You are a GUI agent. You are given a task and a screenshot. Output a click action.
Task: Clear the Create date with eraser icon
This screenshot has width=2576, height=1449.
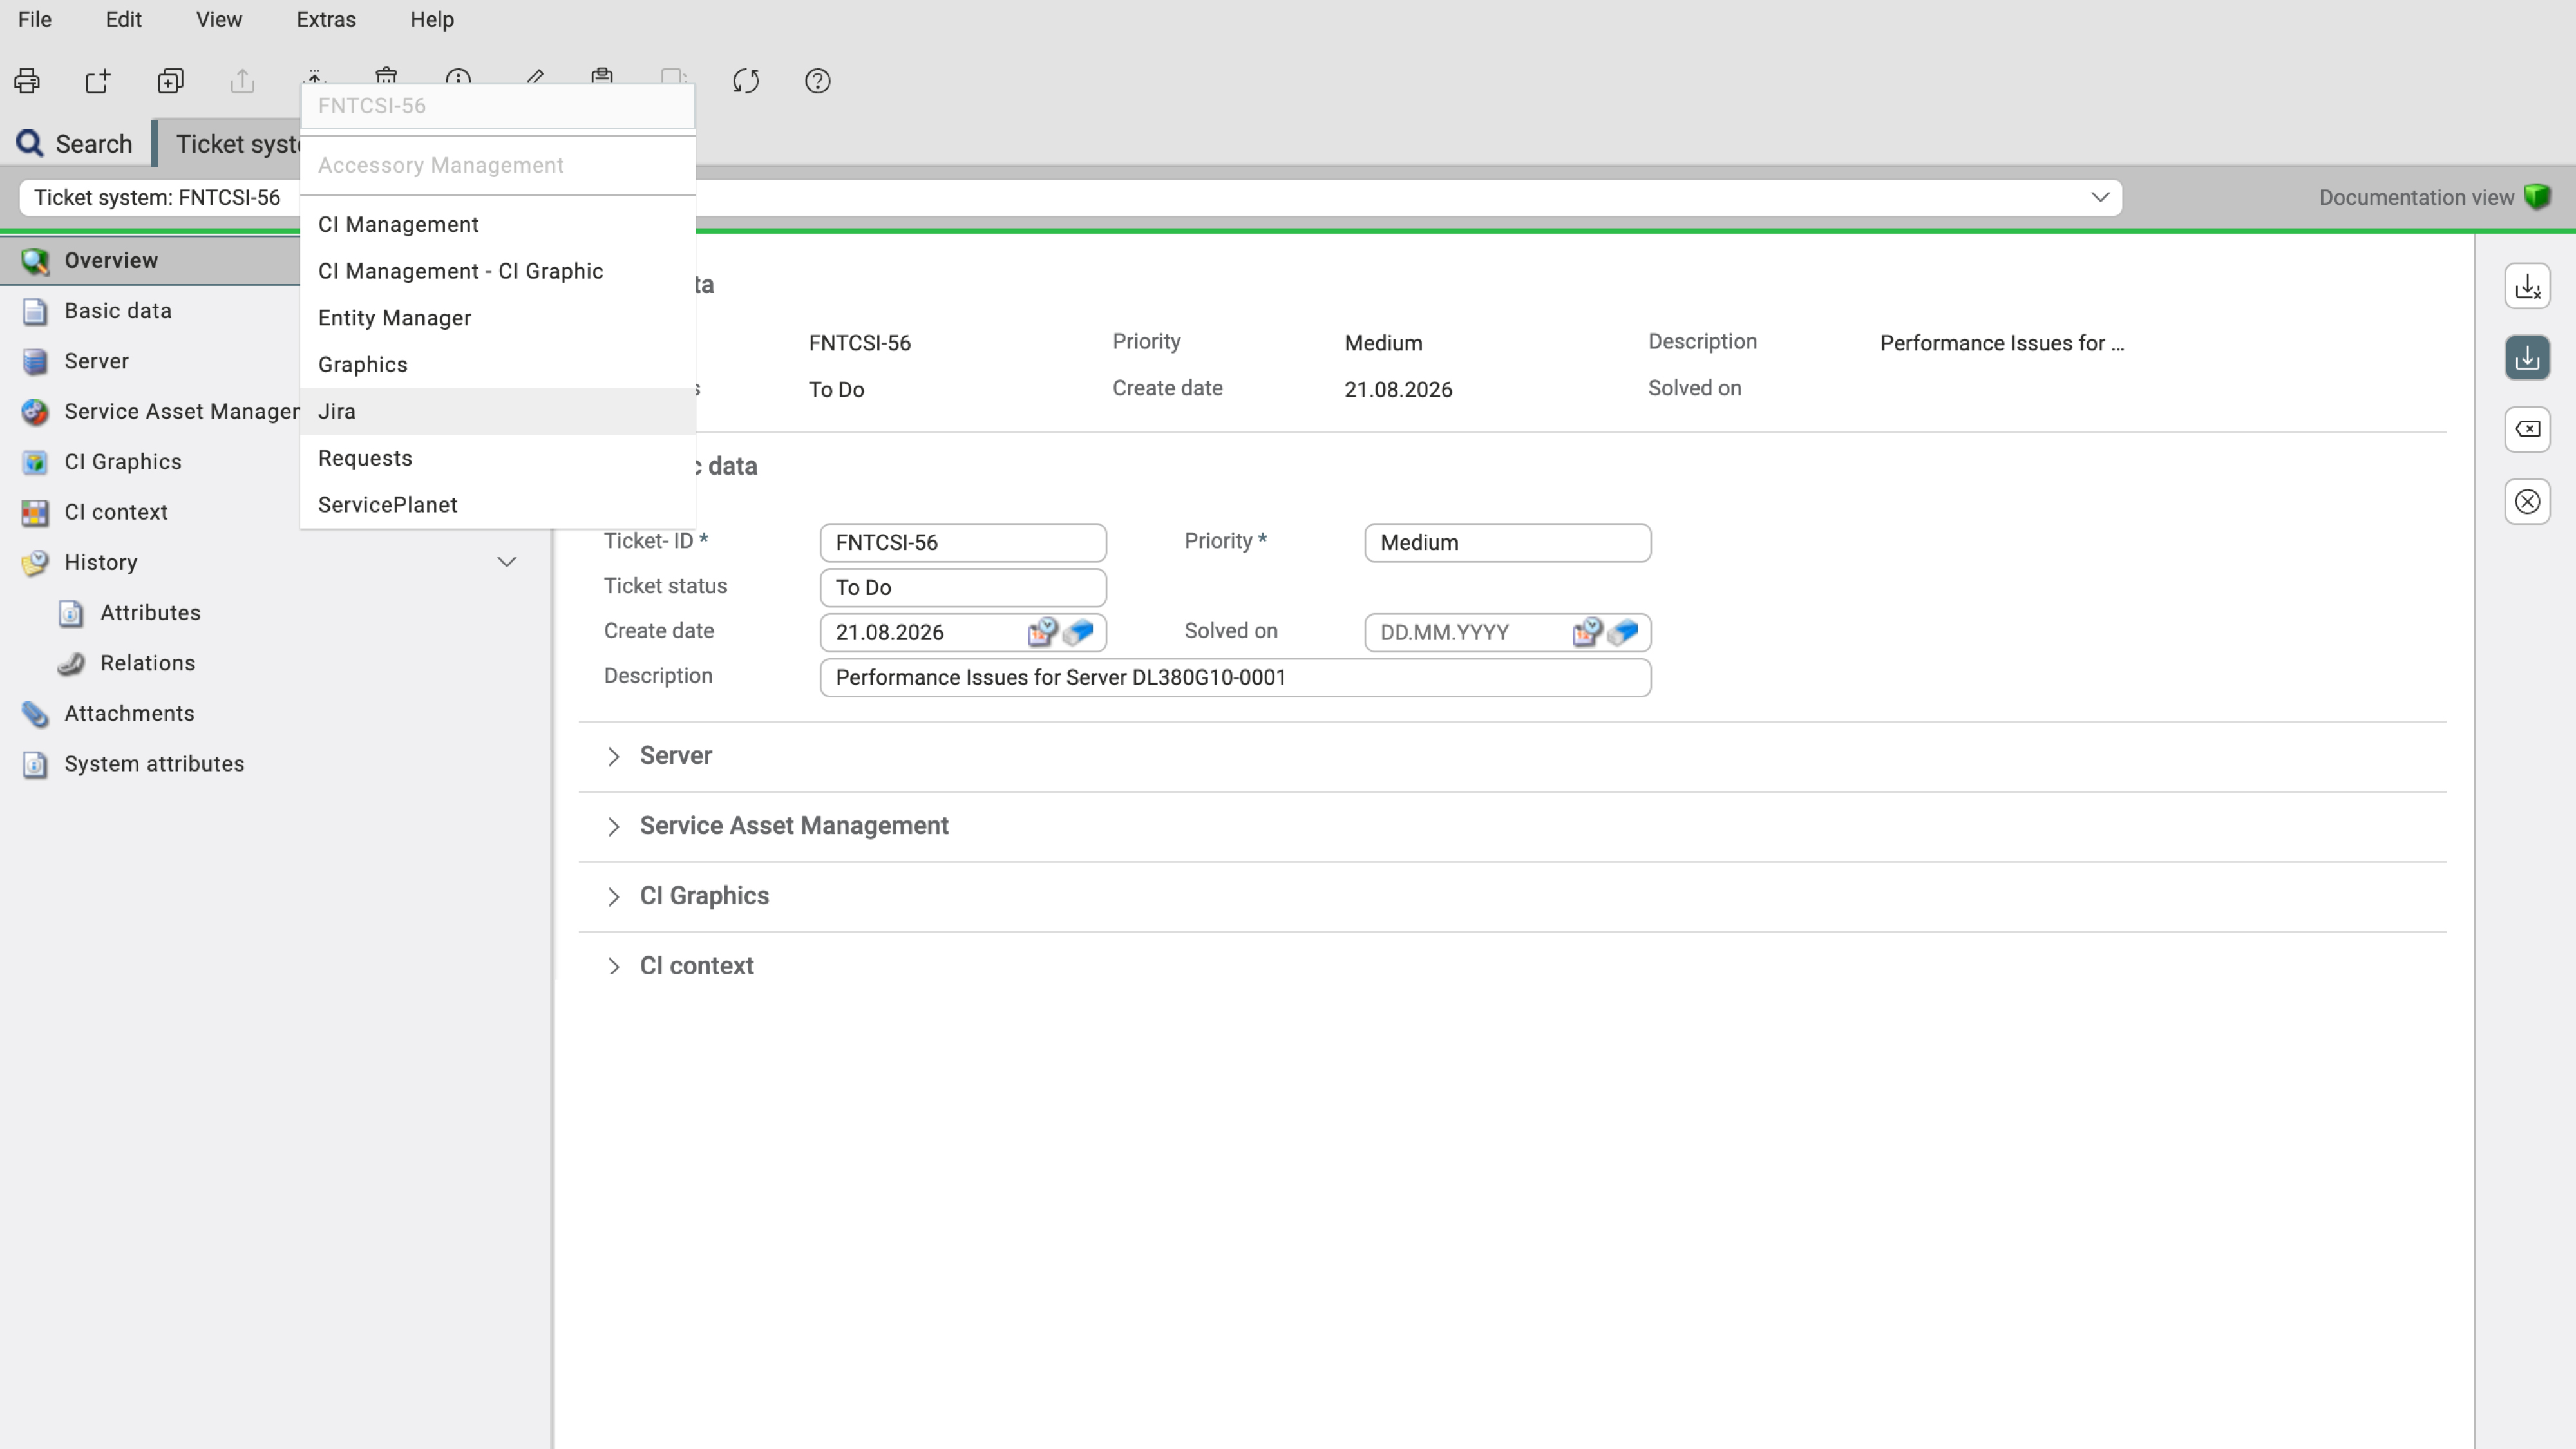pos(1078,632)
